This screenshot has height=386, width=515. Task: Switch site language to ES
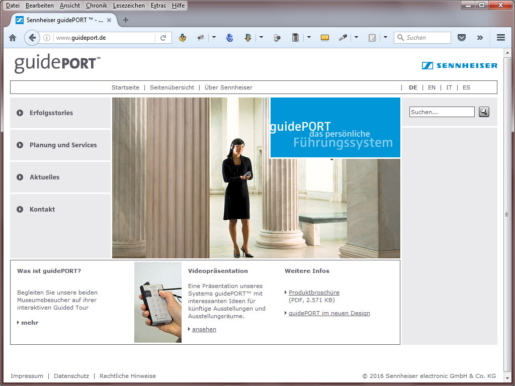click(466, 87)
